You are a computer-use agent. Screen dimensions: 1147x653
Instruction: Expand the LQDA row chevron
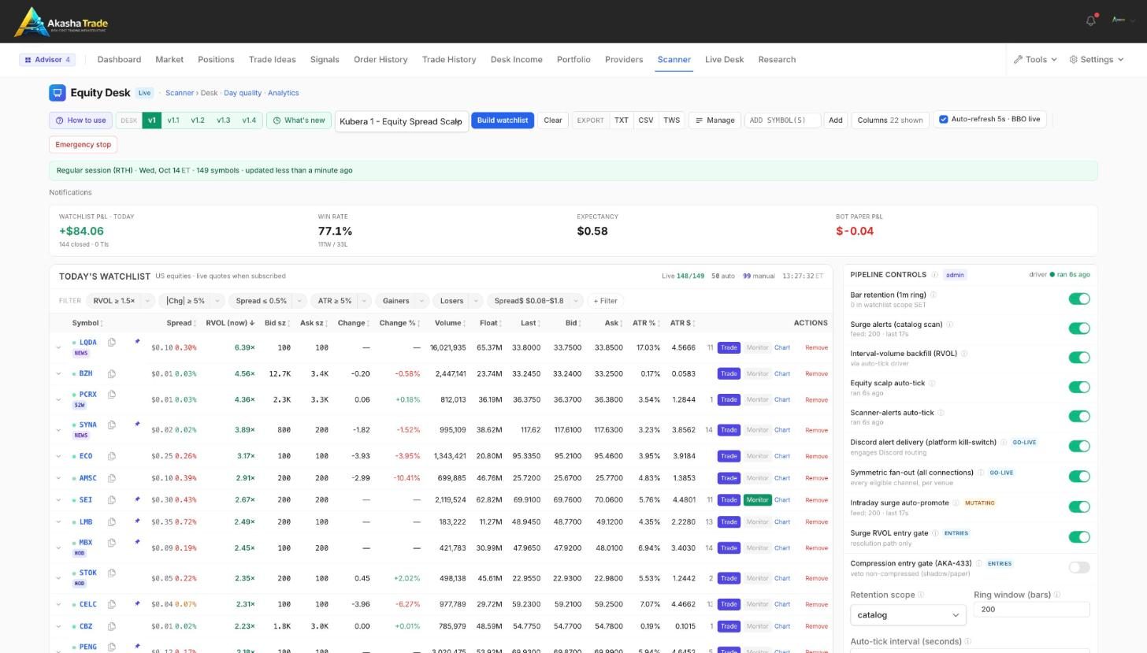point(58,347)
